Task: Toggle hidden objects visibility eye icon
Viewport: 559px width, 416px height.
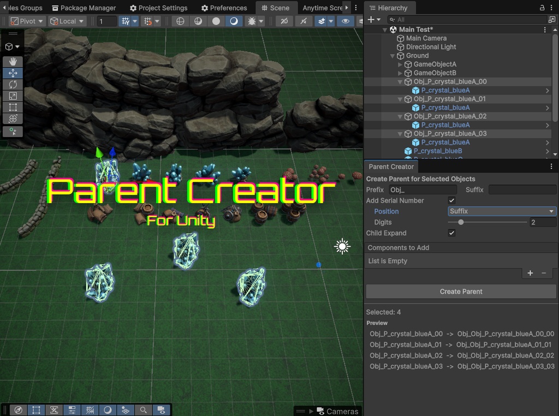Action: click(x=345, y=21)
